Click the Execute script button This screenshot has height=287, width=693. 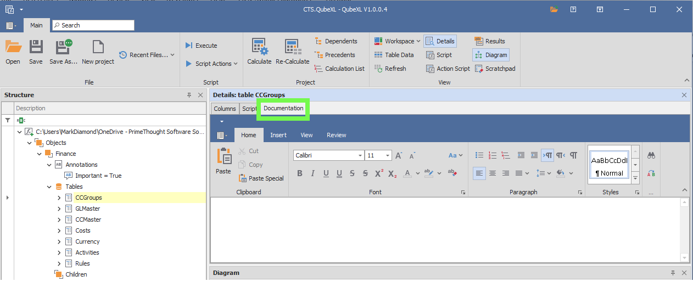click(x=201, y=46)
